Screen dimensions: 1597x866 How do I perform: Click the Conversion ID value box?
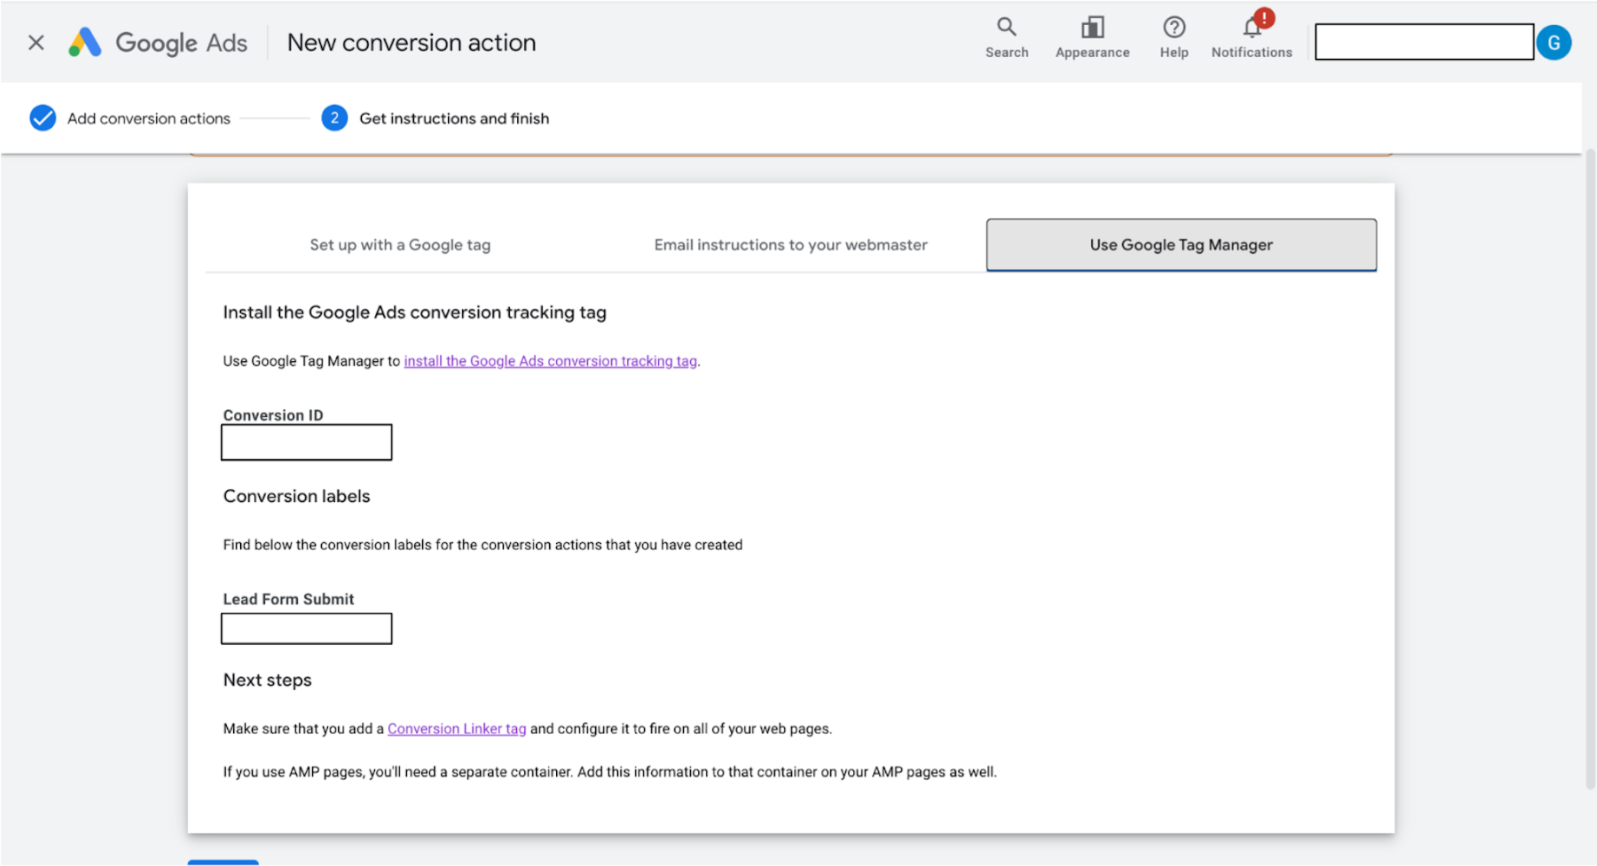click(306, 442)
